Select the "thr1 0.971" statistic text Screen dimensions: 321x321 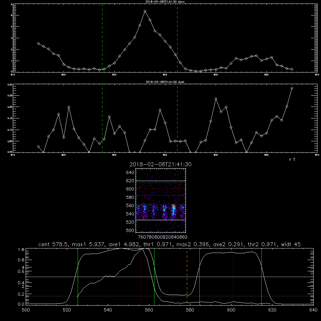click(x=158, y=244)
